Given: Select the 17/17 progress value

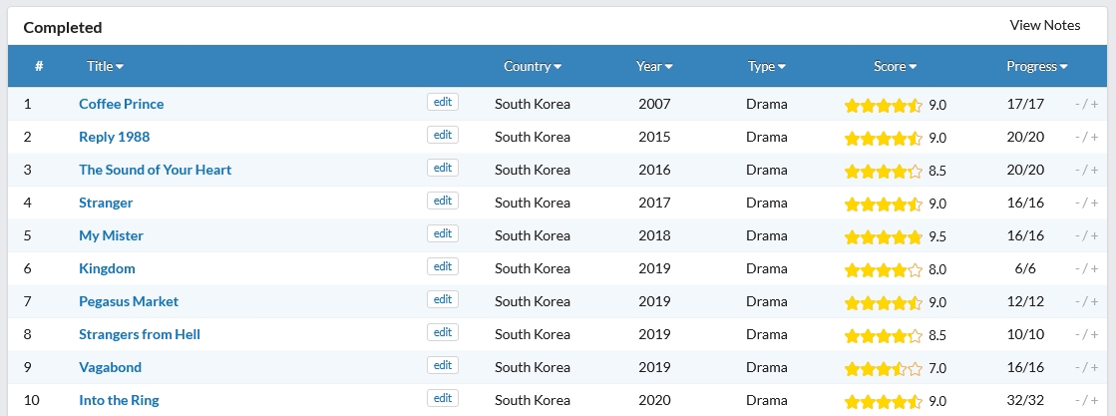Looking at the screenshot, I should pos(1025,104).
